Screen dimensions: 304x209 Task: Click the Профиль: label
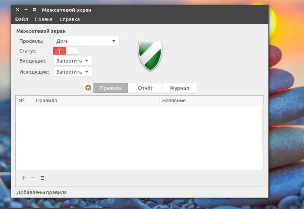[x=31, y=41]
